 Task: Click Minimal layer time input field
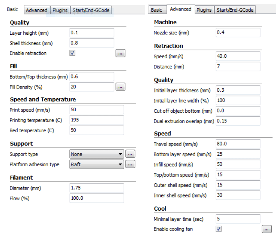tap(238, 219)
